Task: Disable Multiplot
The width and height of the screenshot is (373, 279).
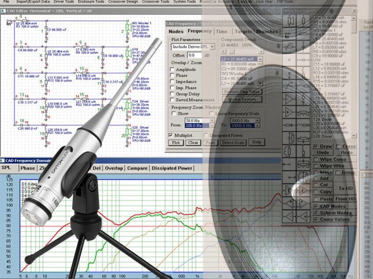Action: (170, 136)
